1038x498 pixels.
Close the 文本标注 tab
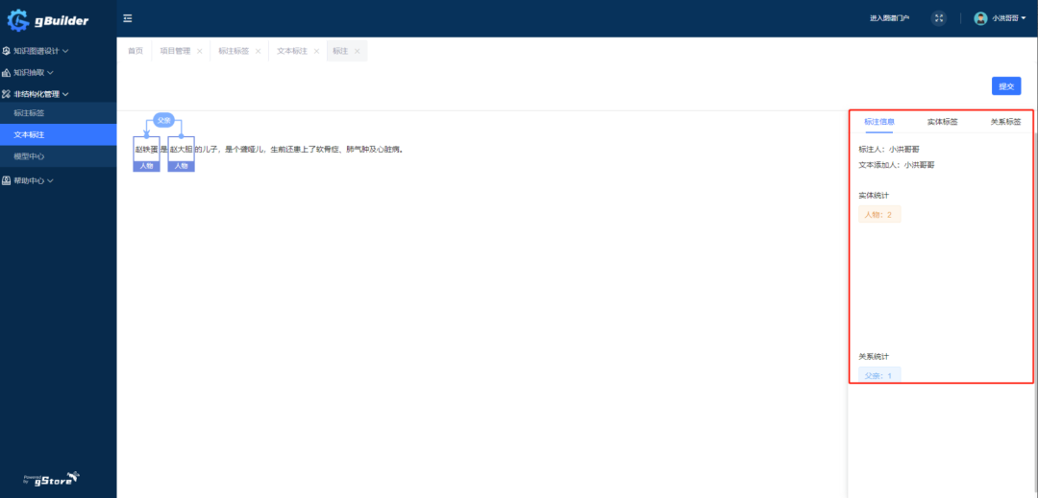pos(316,51)
